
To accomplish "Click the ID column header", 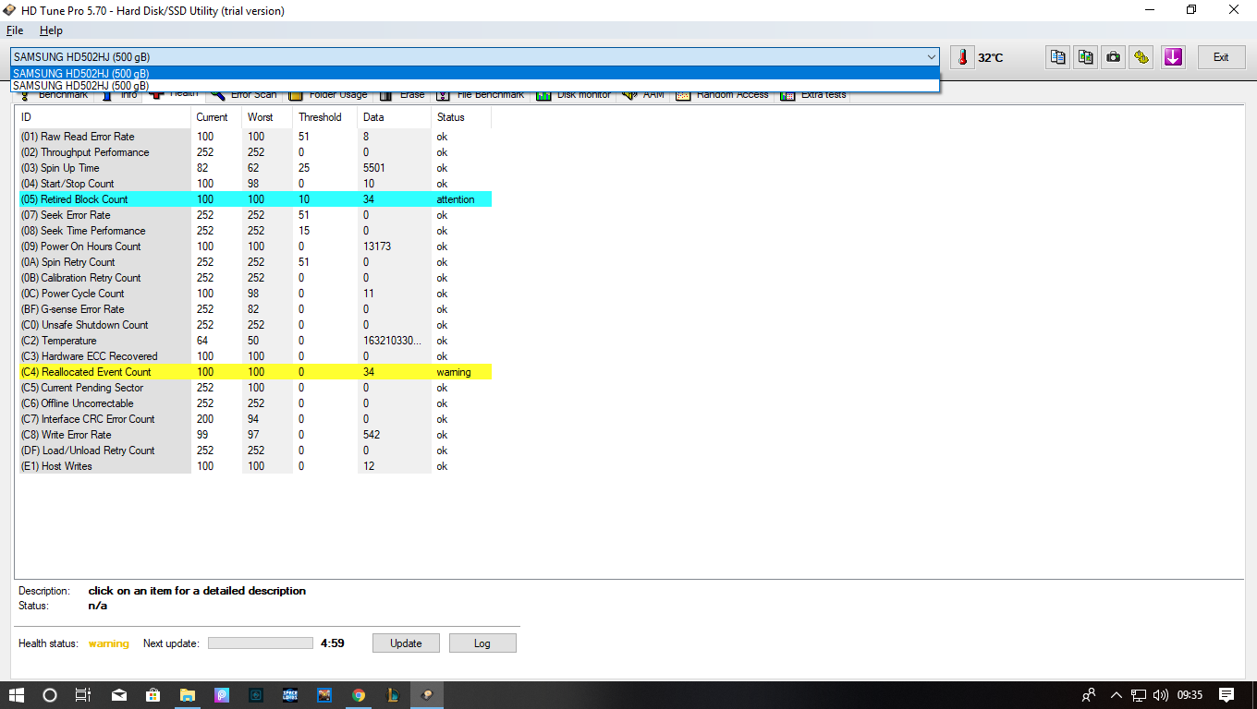I will click(104, 117).
